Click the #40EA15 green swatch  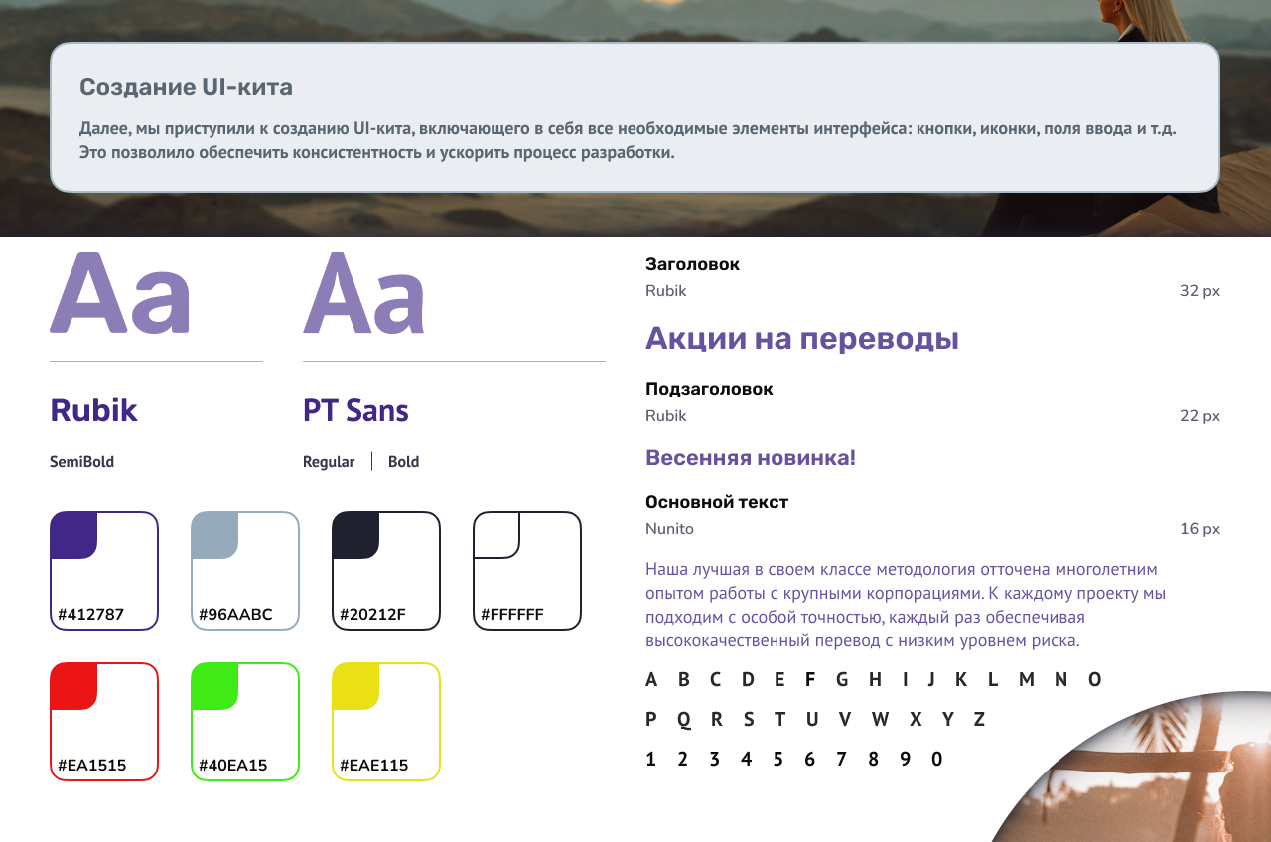pyautogui.click(x=245, y=722)
